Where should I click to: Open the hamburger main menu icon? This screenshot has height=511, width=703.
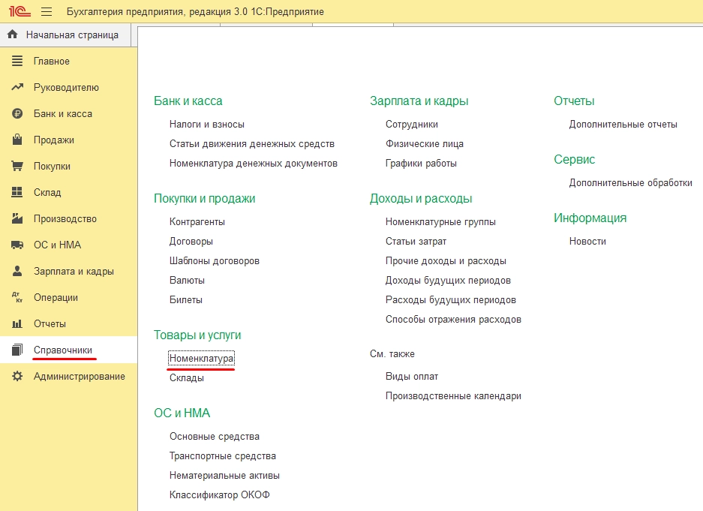(x=47, y=12)
